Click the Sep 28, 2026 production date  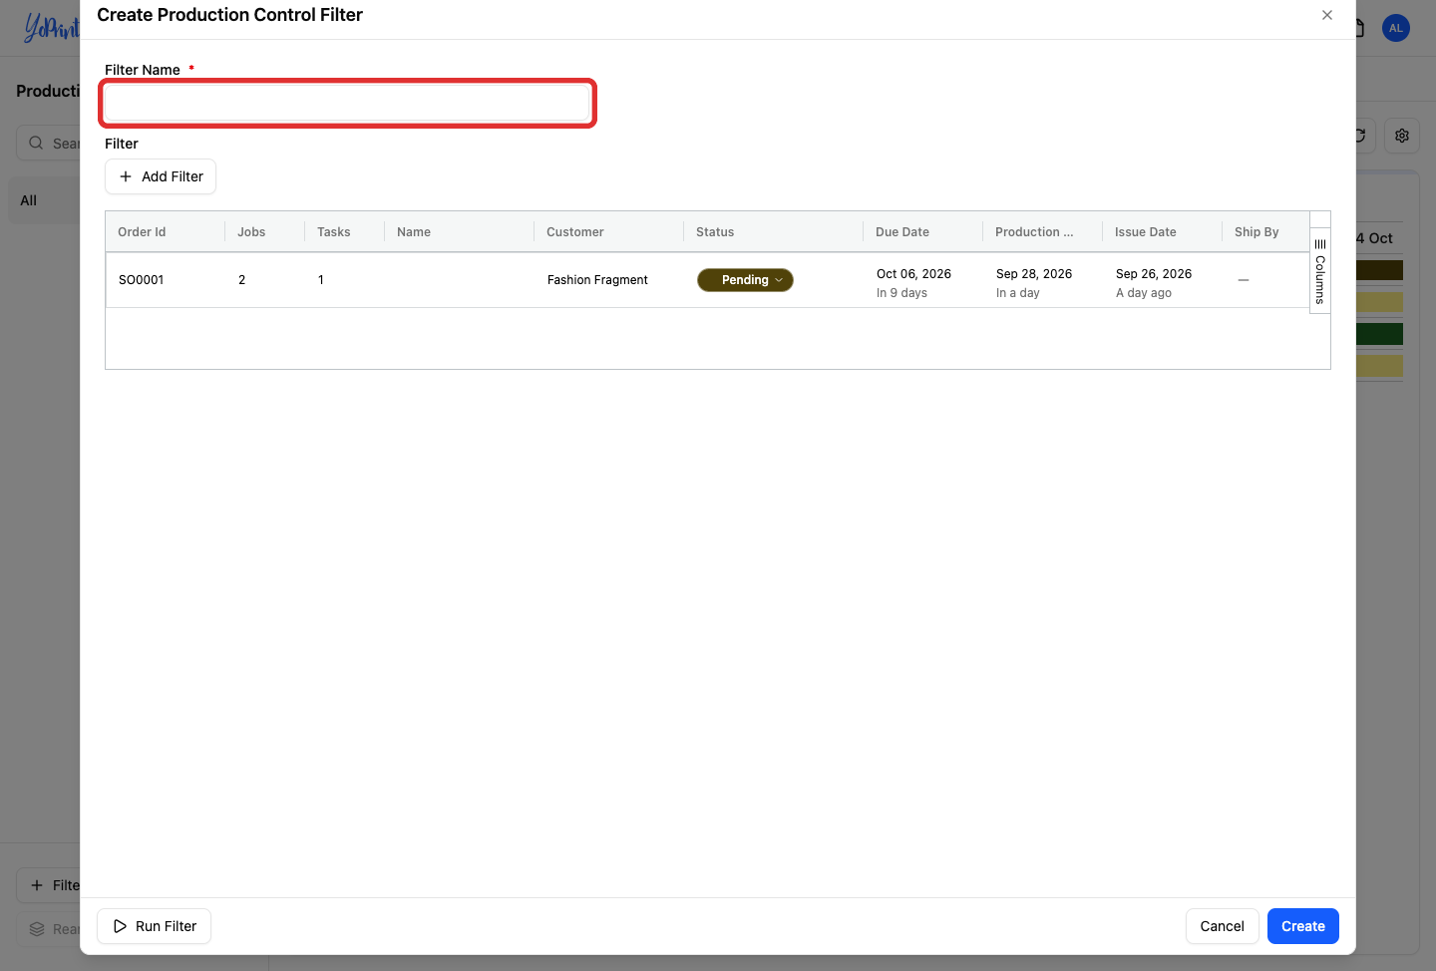click(x=1034, y=274)
